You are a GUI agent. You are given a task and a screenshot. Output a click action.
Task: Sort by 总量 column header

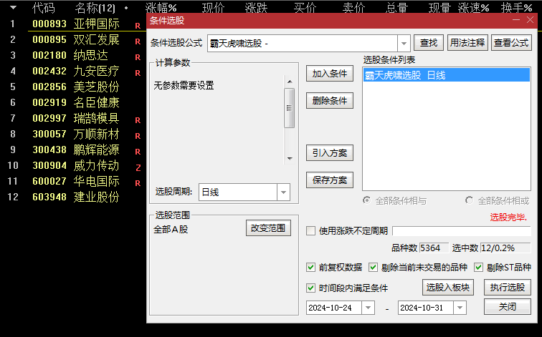click(x=397, y=7)
